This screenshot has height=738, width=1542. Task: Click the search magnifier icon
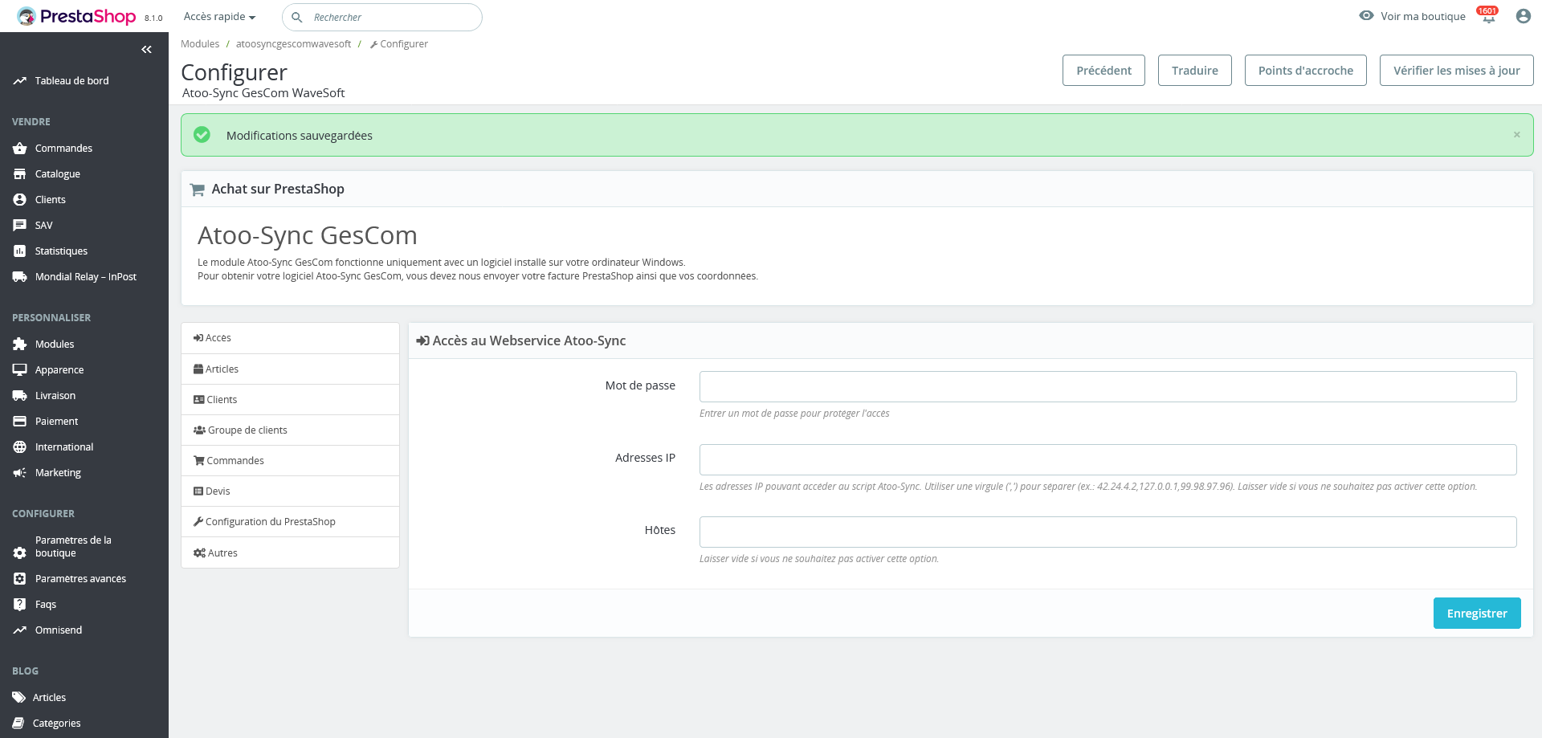tap(296, 17)
